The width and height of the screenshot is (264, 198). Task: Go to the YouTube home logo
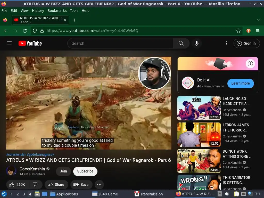point(30,43)
